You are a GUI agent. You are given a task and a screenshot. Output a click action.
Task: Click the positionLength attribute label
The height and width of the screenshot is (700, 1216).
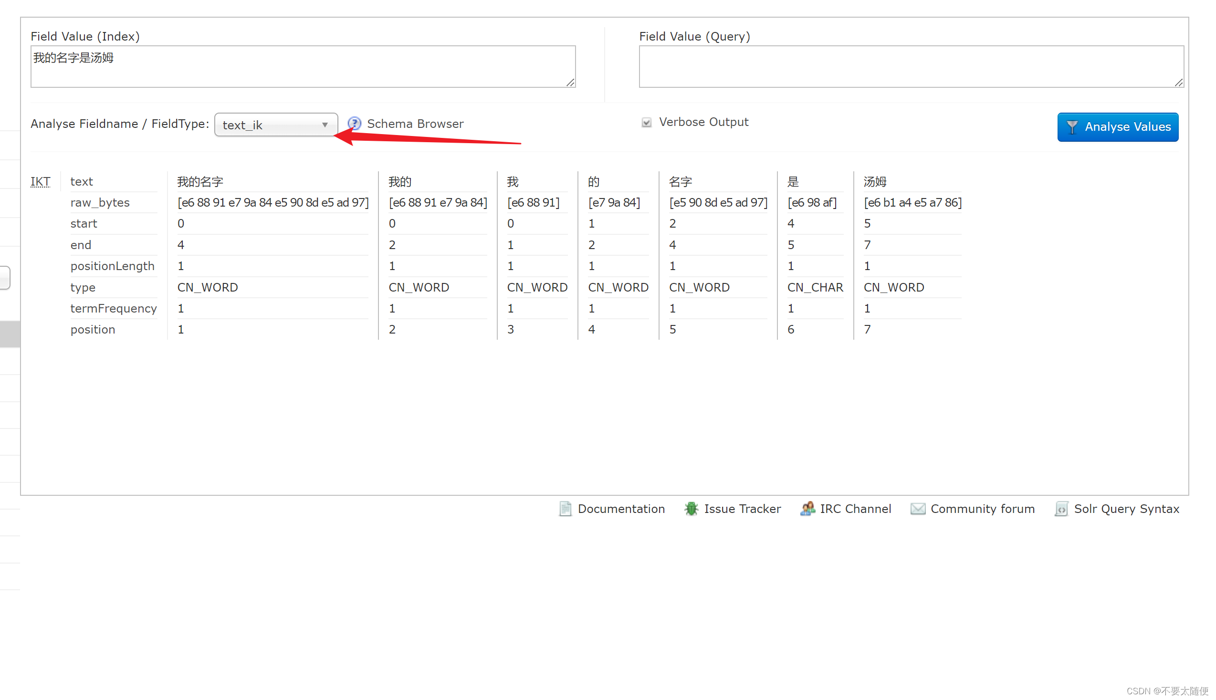click(x=113, y=266)
